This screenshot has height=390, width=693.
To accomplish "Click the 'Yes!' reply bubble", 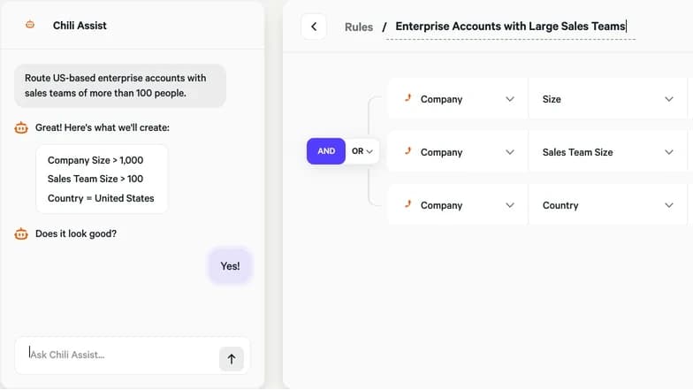I will (230, 266).
